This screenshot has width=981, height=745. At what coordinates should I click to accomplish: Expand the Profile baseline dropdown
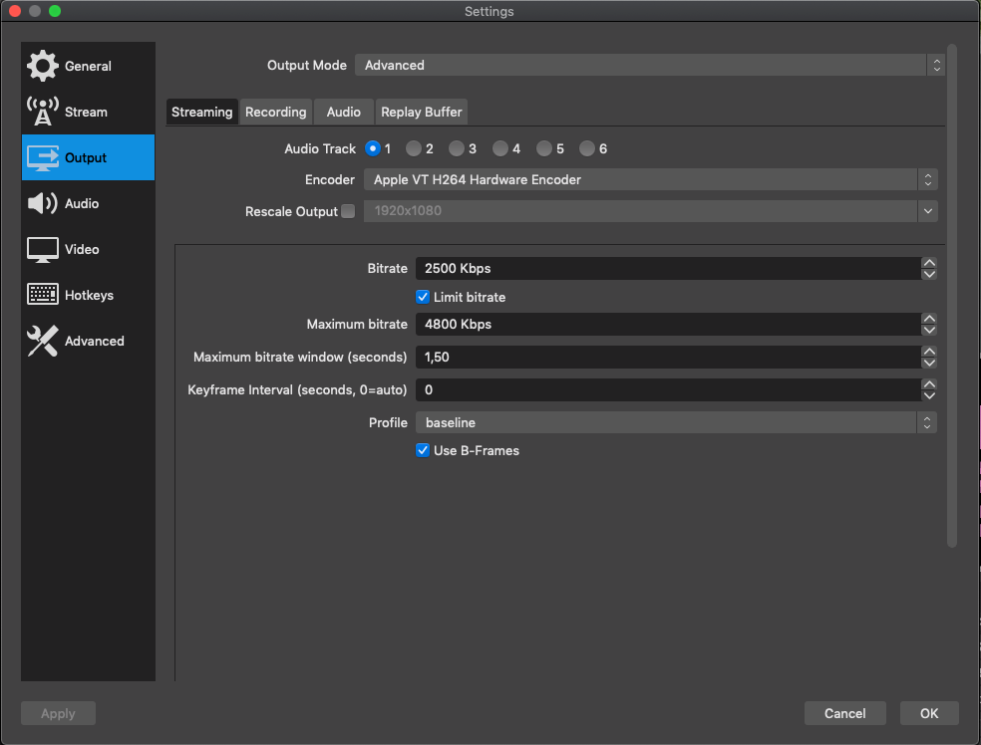point(675,422)
